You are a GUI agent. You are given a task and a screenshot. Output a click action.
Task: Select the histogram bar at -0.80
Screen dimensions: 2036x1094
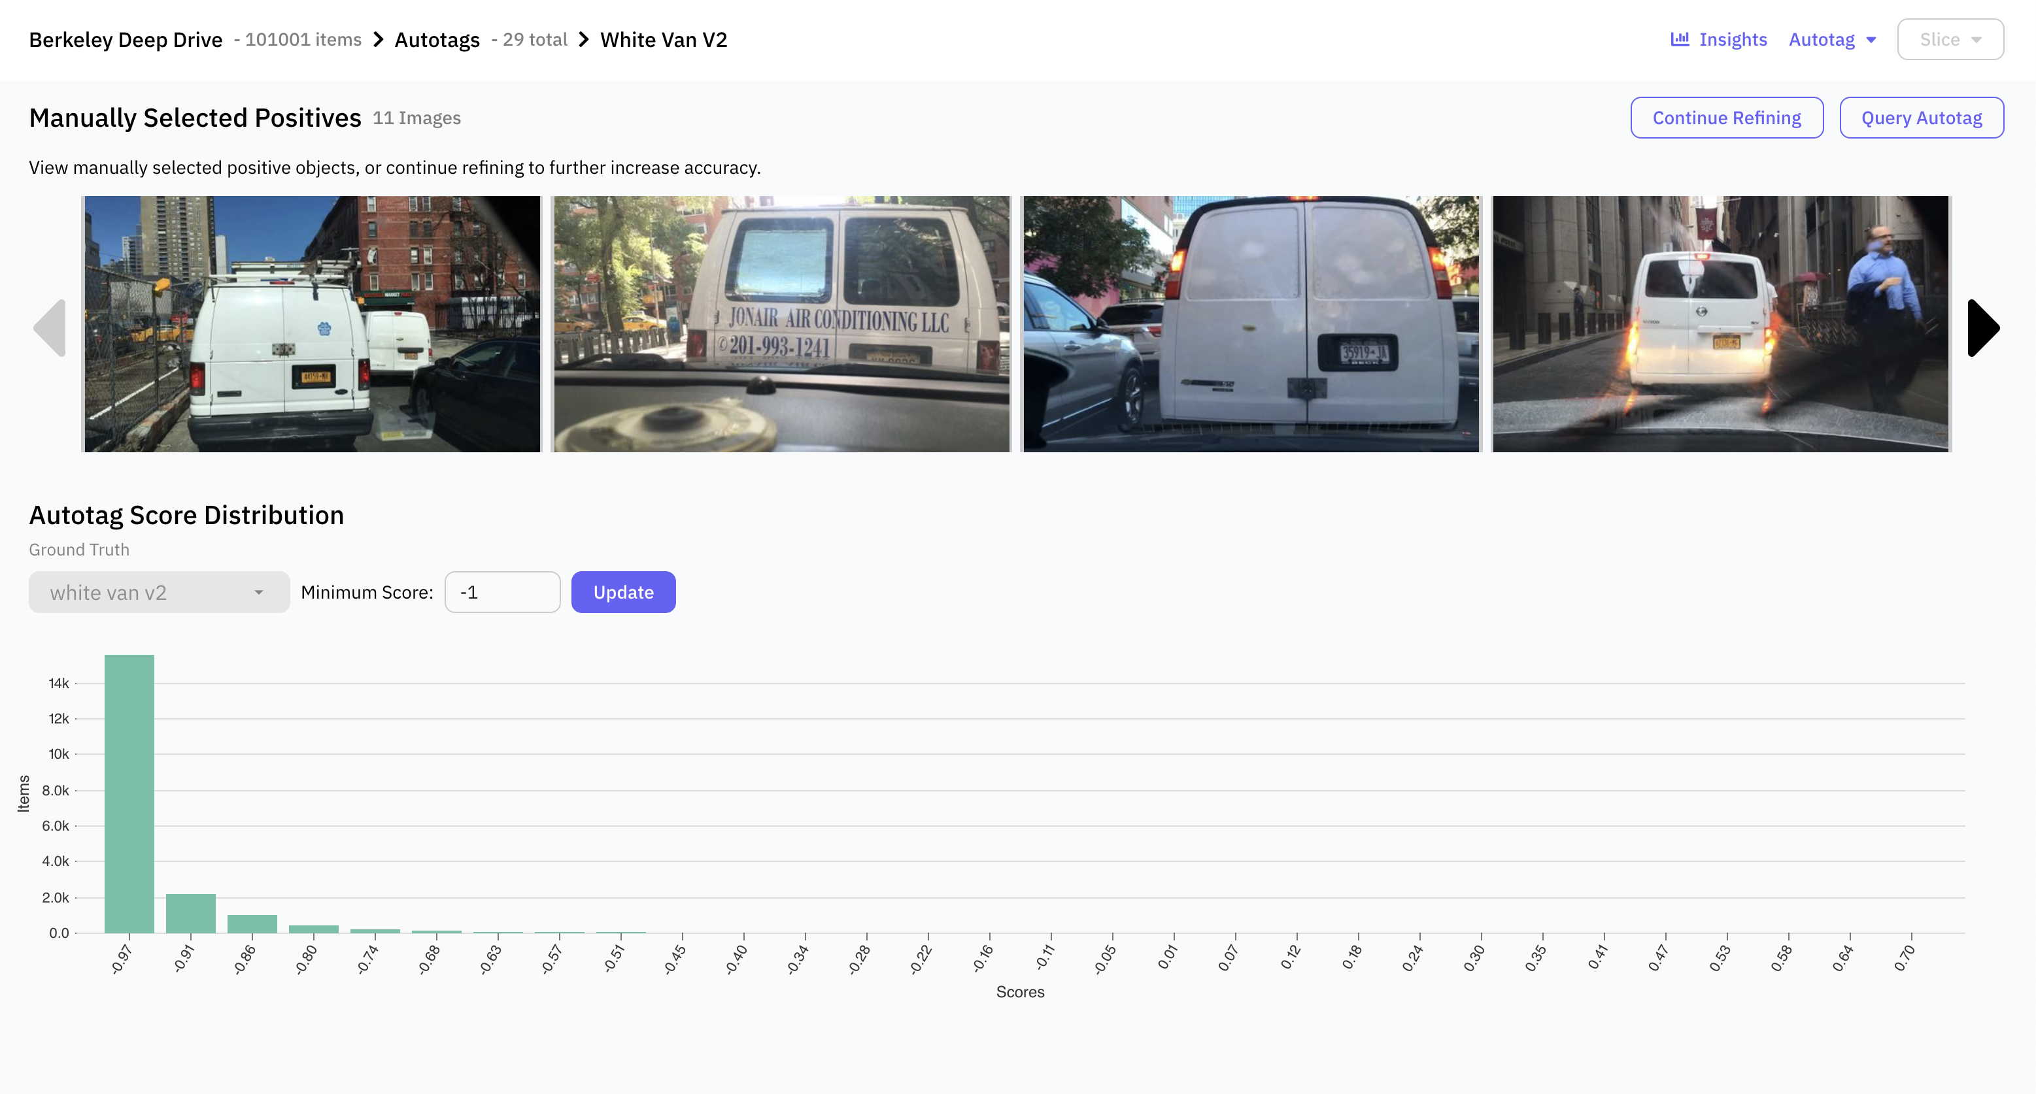pos(314,929)
